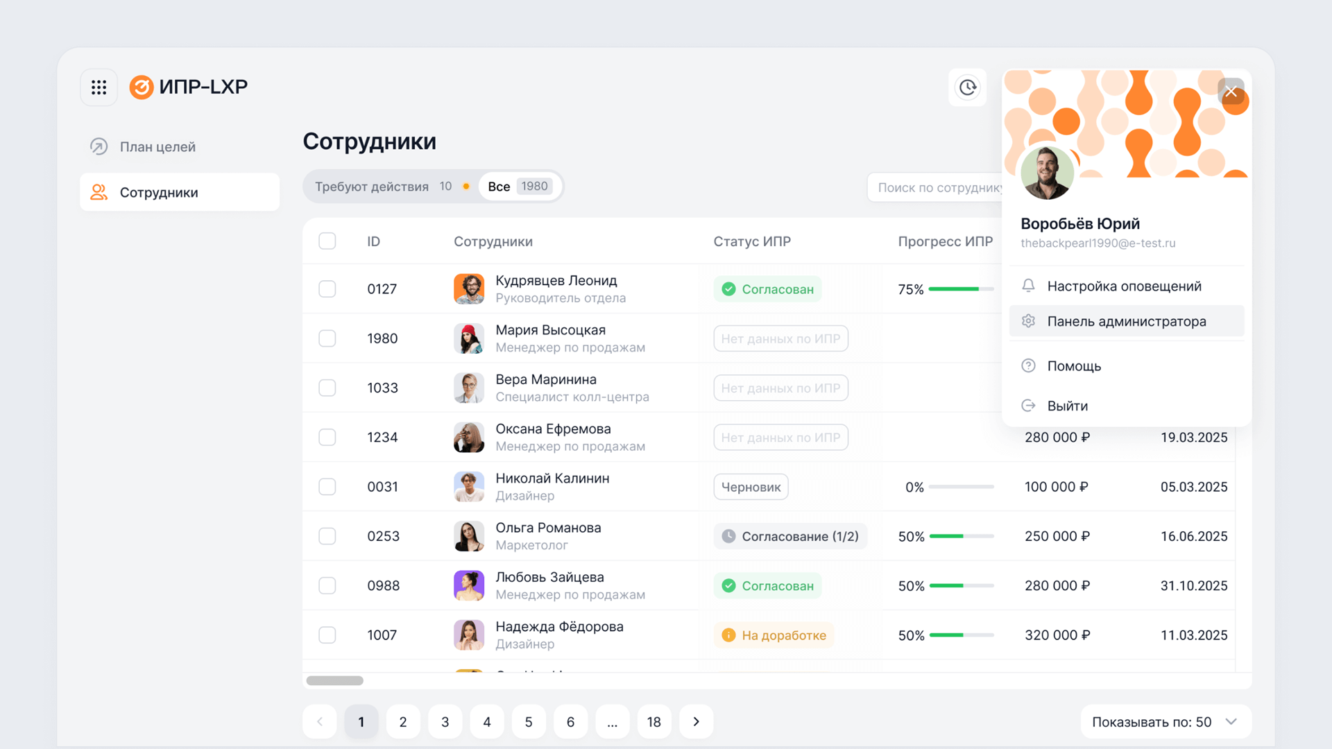Open Кудрявцев Леонид avatar
The width and height of the screenshot is (1332, 749).
[x=469, y=289]
